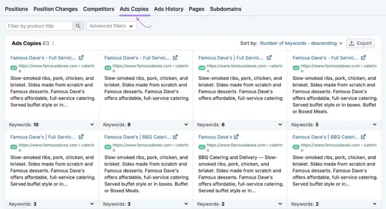Click the ad badge in Keywords 6 card
Screen dimensions: 386x209
(x=202, y=68)
